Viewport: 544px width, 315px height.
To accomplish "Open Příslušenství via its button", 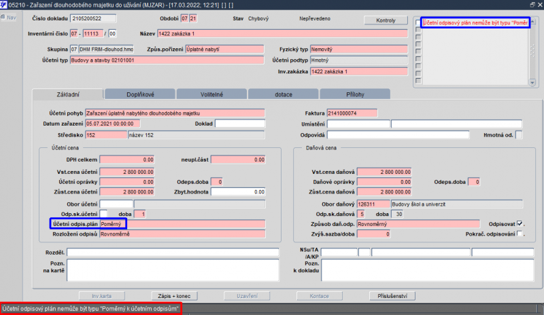I will point(392,296).
